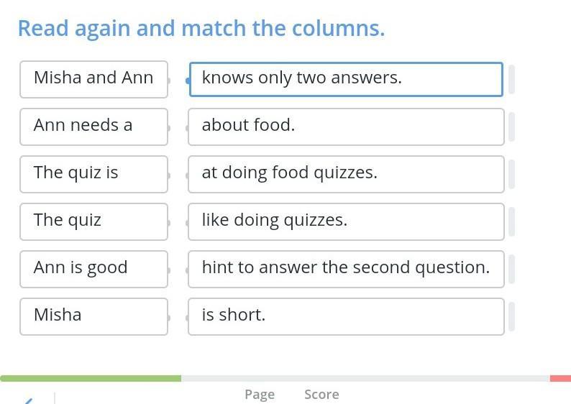Screen dimensions: 571x404
Task: Choose the 'Ann is good' card
Action: click(x=93, y=268)
